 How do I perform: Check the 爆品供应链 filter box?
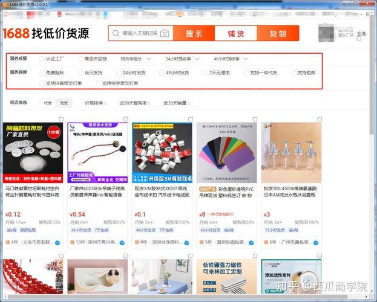(80, 59)
